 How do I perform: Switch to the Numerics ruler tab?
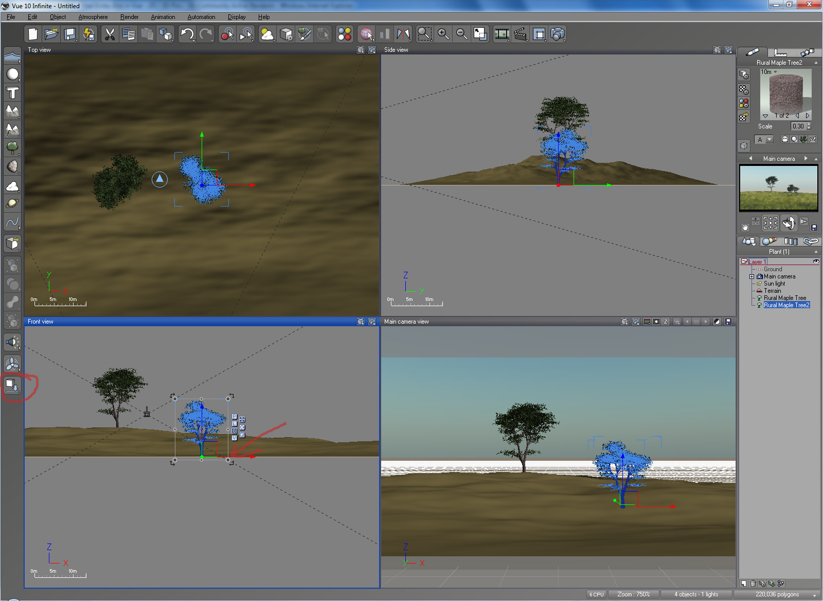tap(780, 52)
